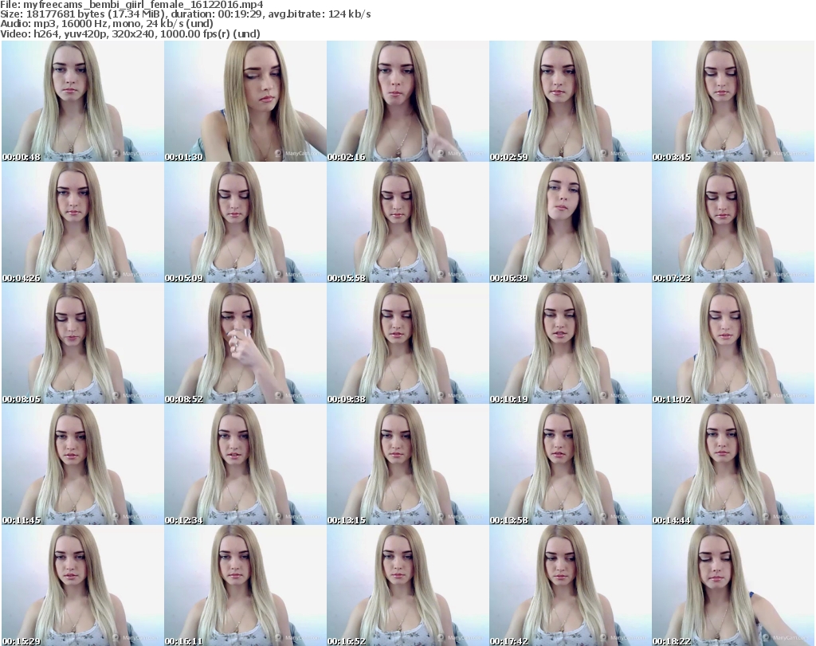Screen dimensions: 816x646
Task: Click the Video h264 info line
Action: click(130, 33)
